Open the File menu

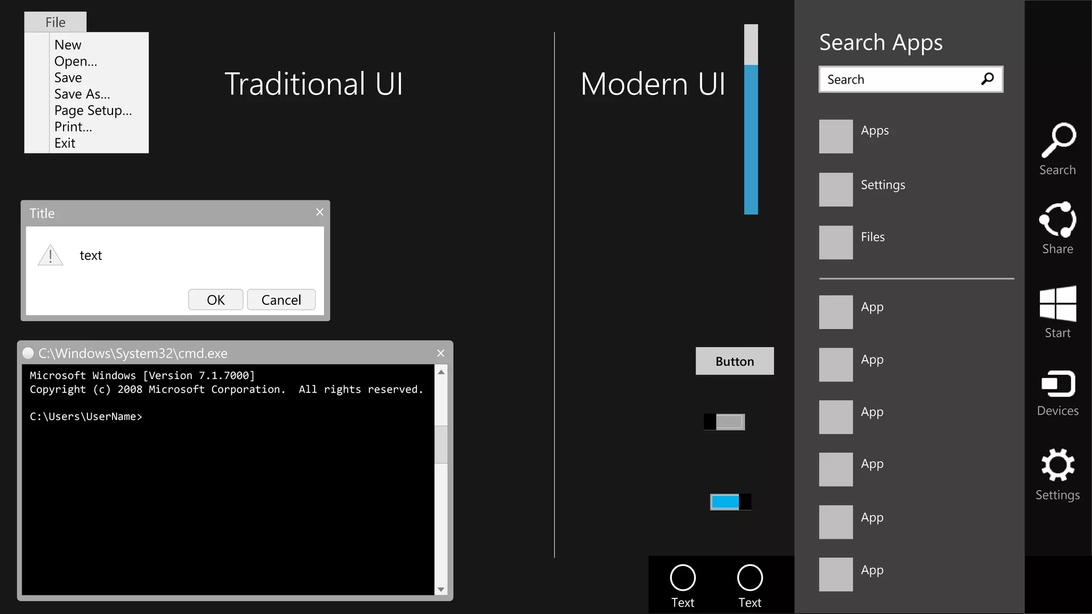[55, 22]
